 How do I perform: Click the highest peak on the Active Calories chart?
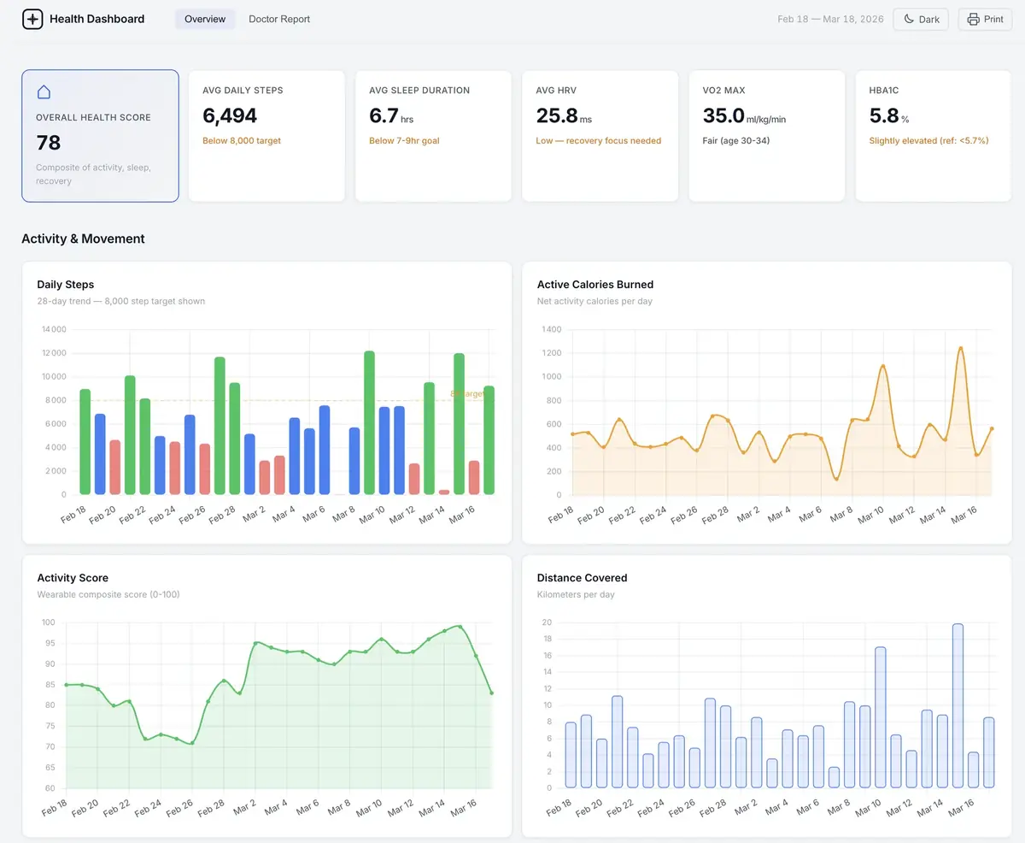(960, 347)
